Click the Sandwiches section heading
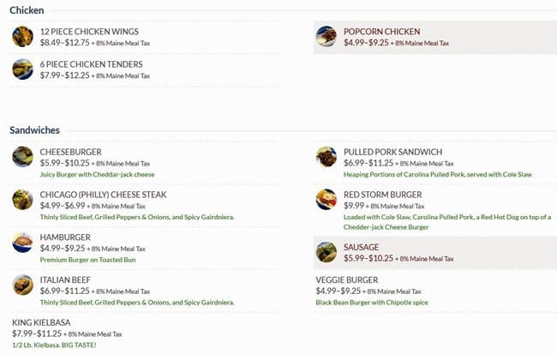This screenshot has height=354, width=557. click(x=34, y=129)
